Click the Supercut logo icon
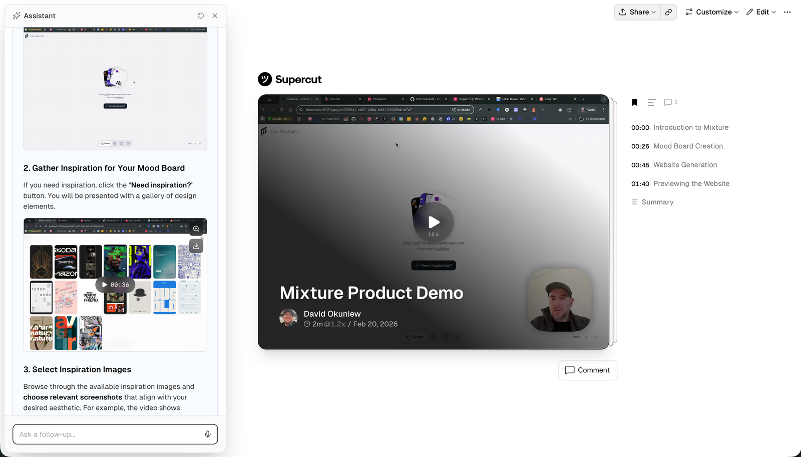This screenshot has width=801, height=457. pos(265,79)
